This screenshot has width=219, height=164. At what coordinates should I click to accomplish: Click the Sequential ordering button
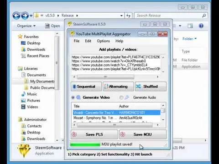point(86,87)
